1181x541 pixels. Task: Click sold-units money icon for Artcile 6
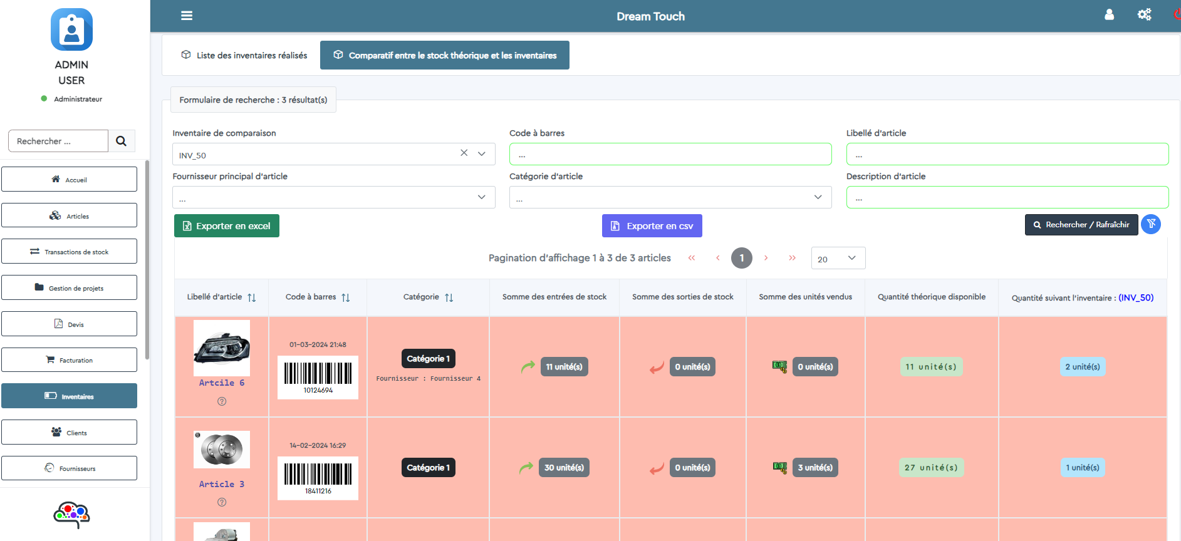[x=779, y=366]
